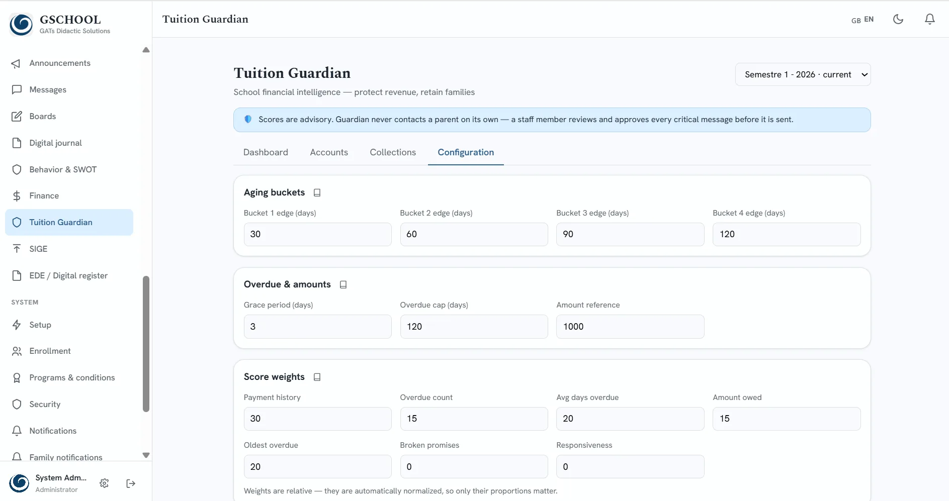Click the Grace period input field
The width and height of the screenshot is (949, 501).
click(x=317, y=327)
